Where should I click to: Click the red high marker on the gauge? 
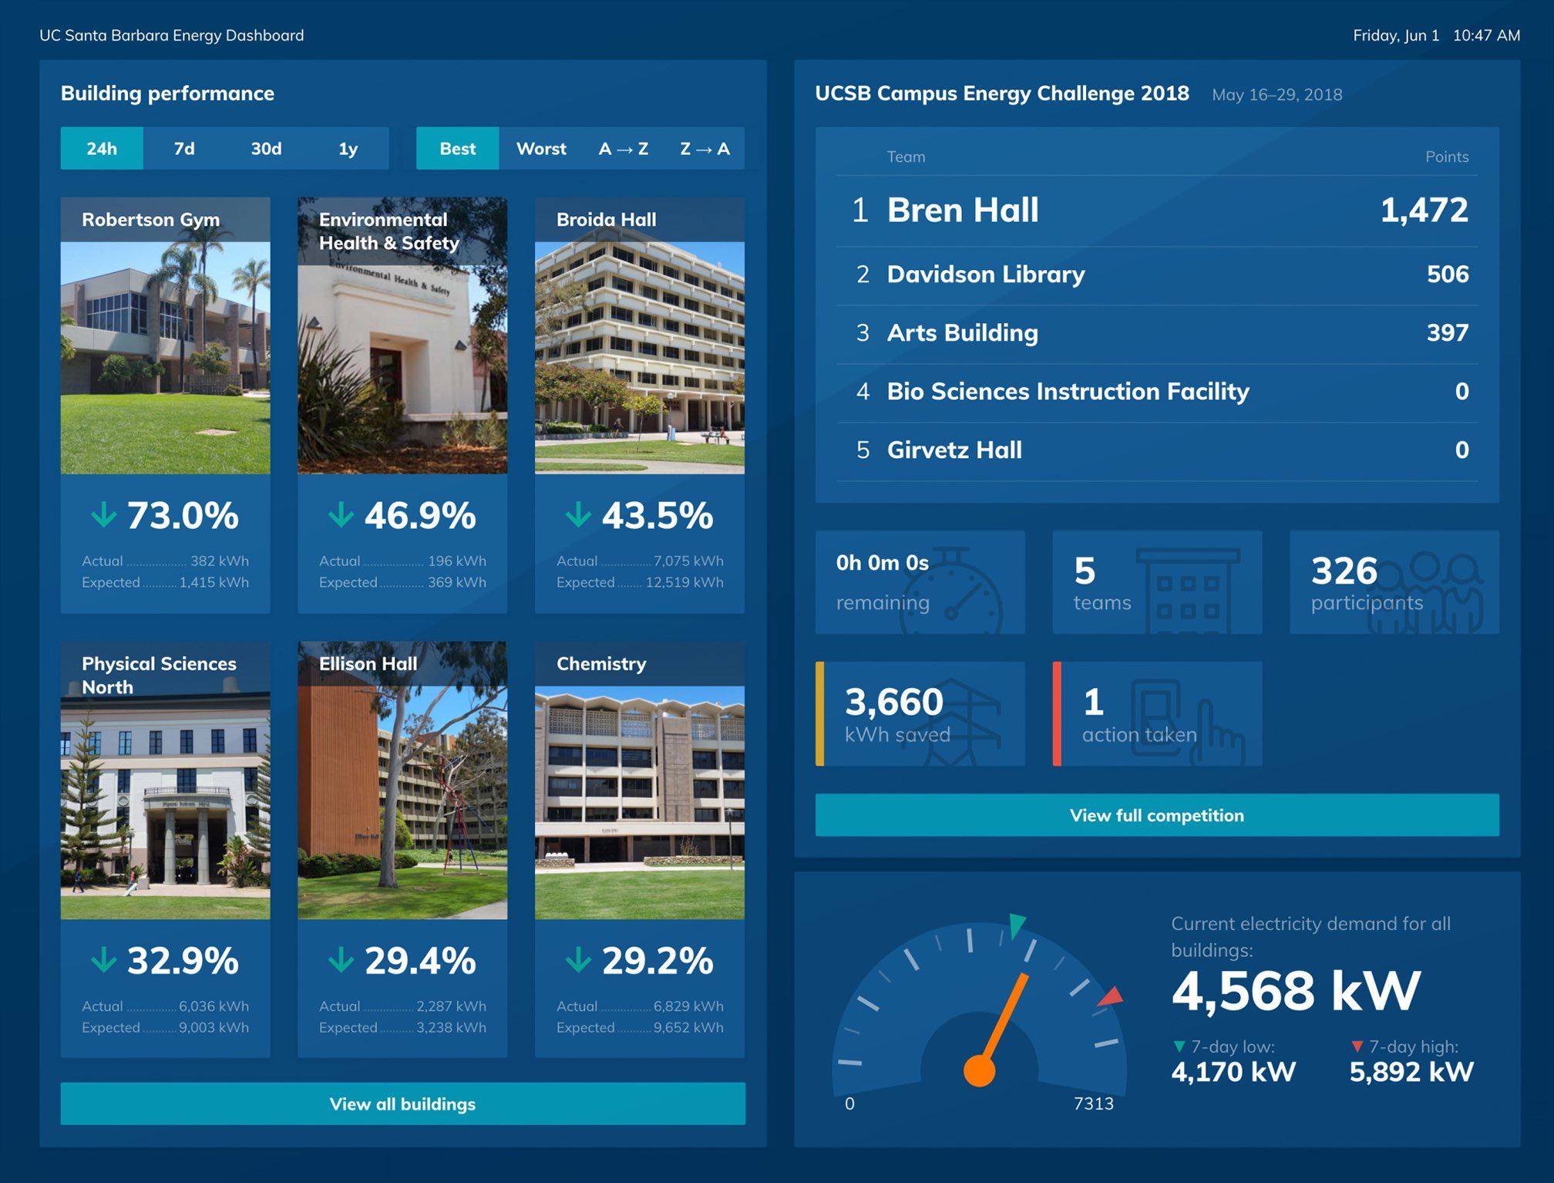tap(1111, 996)
